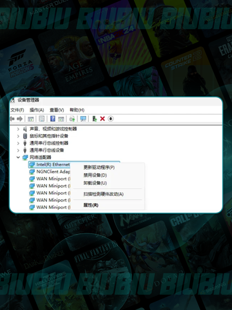Expand the 通用串行总线设备 node chevron

(18, 150)
